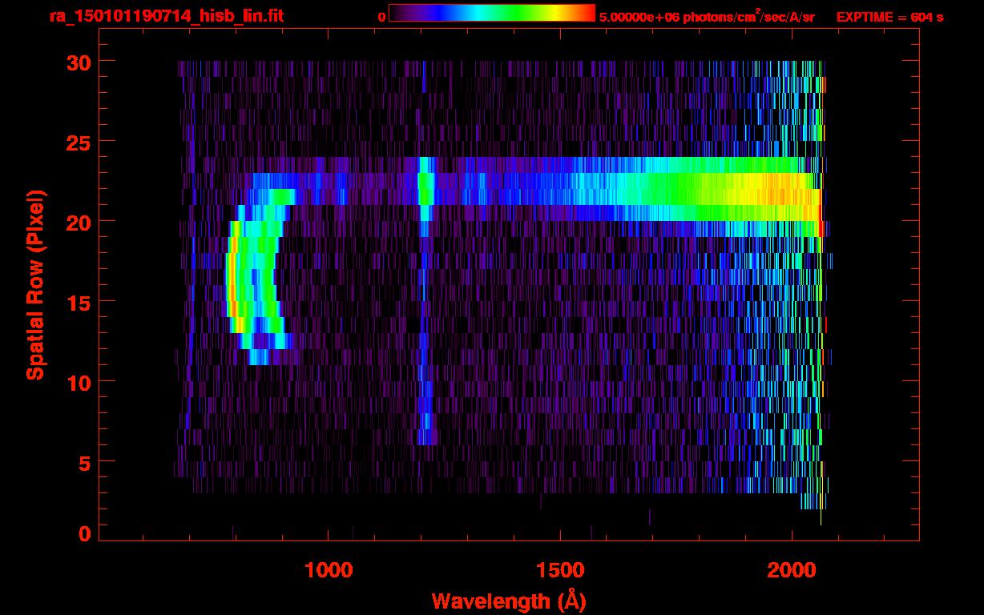This screenshot has height=615, width=984.
Task: Pick the 5 tick on spatial row axis
Action: pos(83,463)
